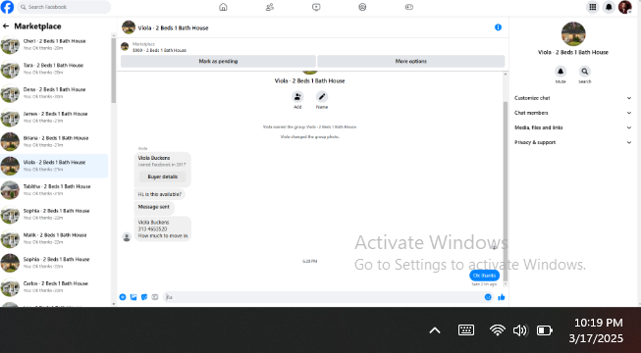Focus the Search Facebook field
The image size is (641, 353).
pyautogui.click(x=64, y=7)
